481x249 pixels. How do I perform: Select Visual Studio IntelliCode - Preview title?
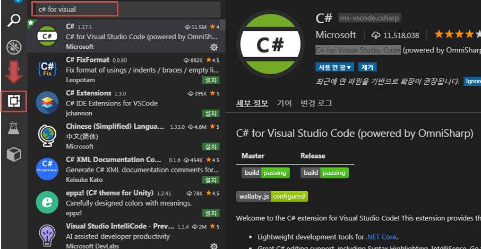point(120,226)
